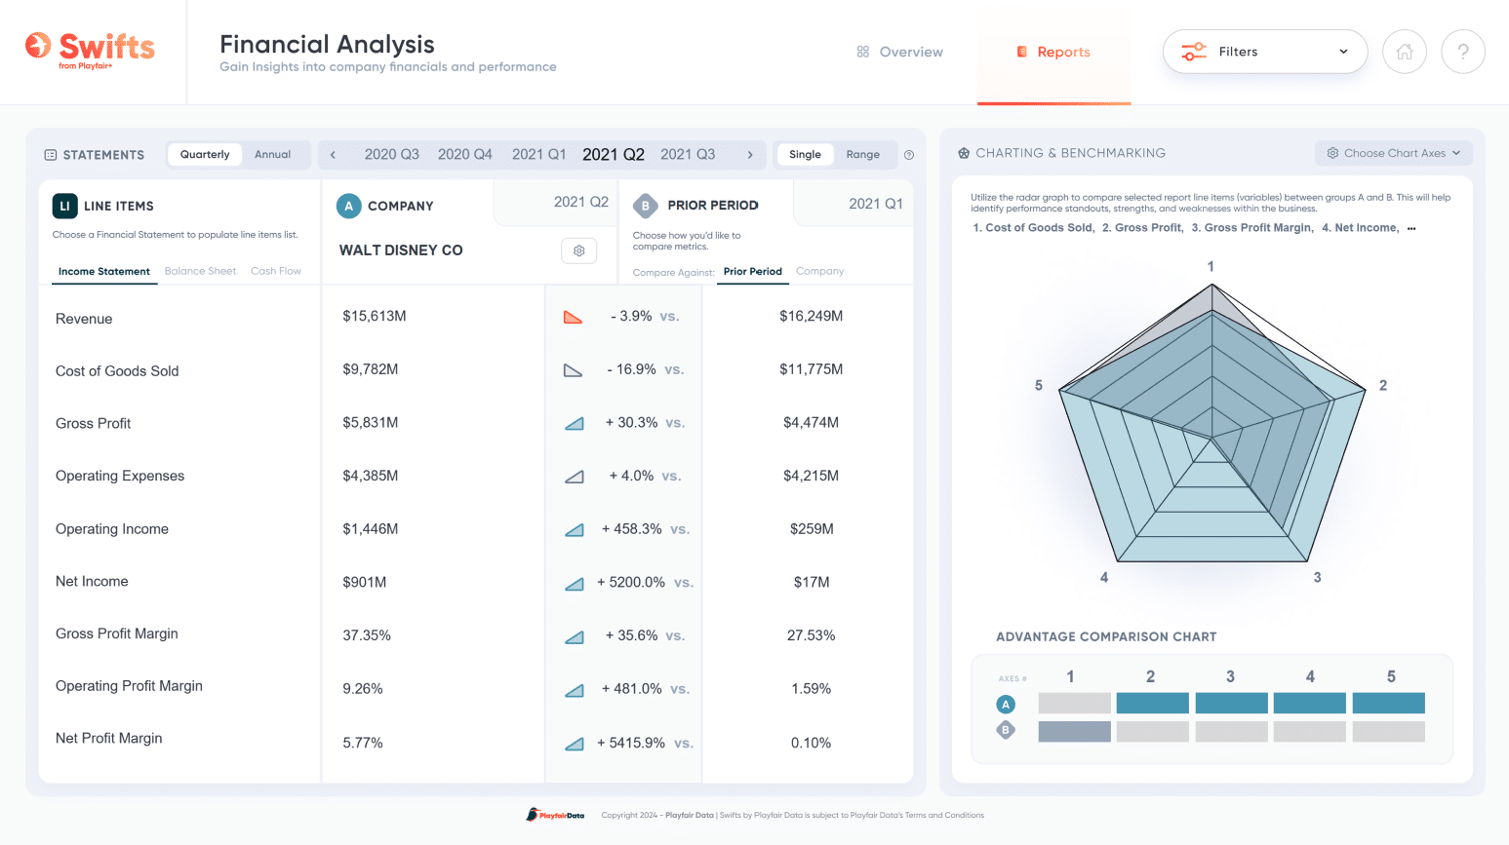This screenshot has height=845, width=1509.
Task: Click the Gross Profit upward trend icon
Action: pyautogui.click(x=575, y=423)
